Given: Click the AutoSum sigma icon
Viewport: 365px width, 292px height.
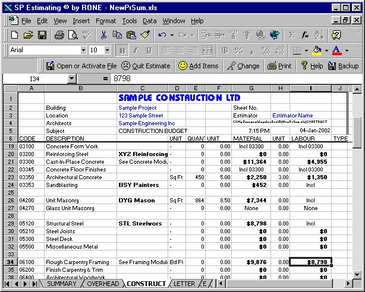Looking at the screenshot, I should tap(292, 35).
